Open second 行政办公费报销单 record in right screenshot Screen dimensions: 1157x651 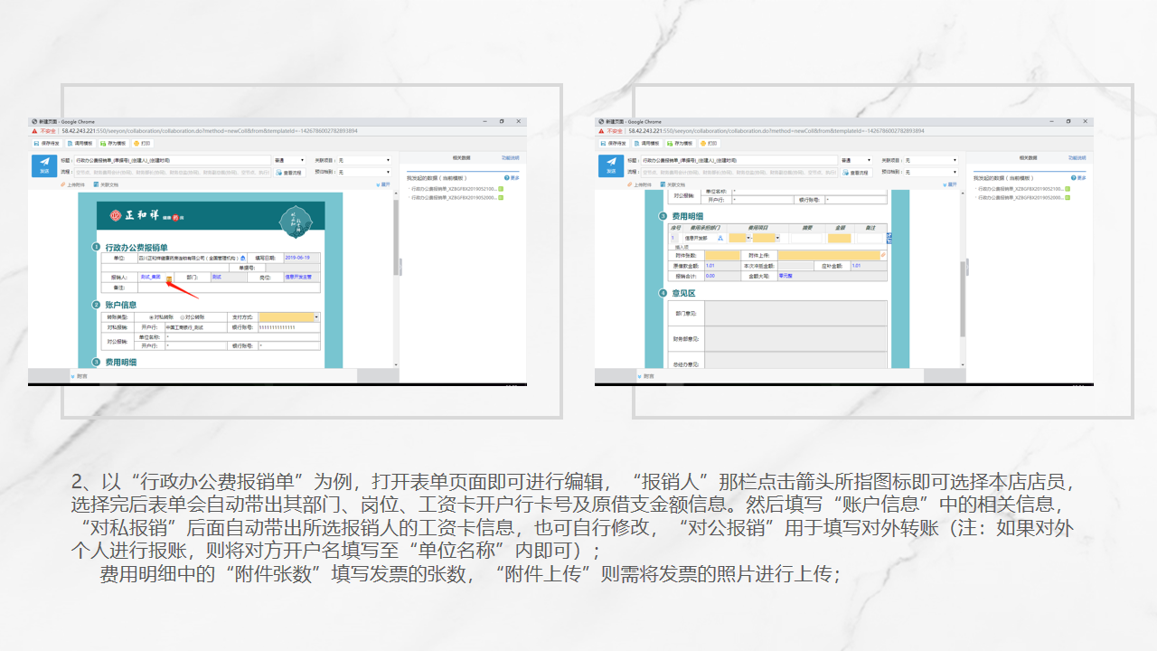(1021, 197)
